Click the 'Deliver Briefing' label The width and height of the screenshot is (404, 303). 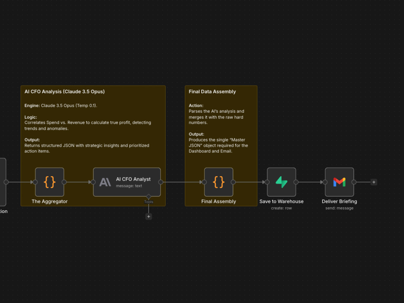tap(339, 202)
